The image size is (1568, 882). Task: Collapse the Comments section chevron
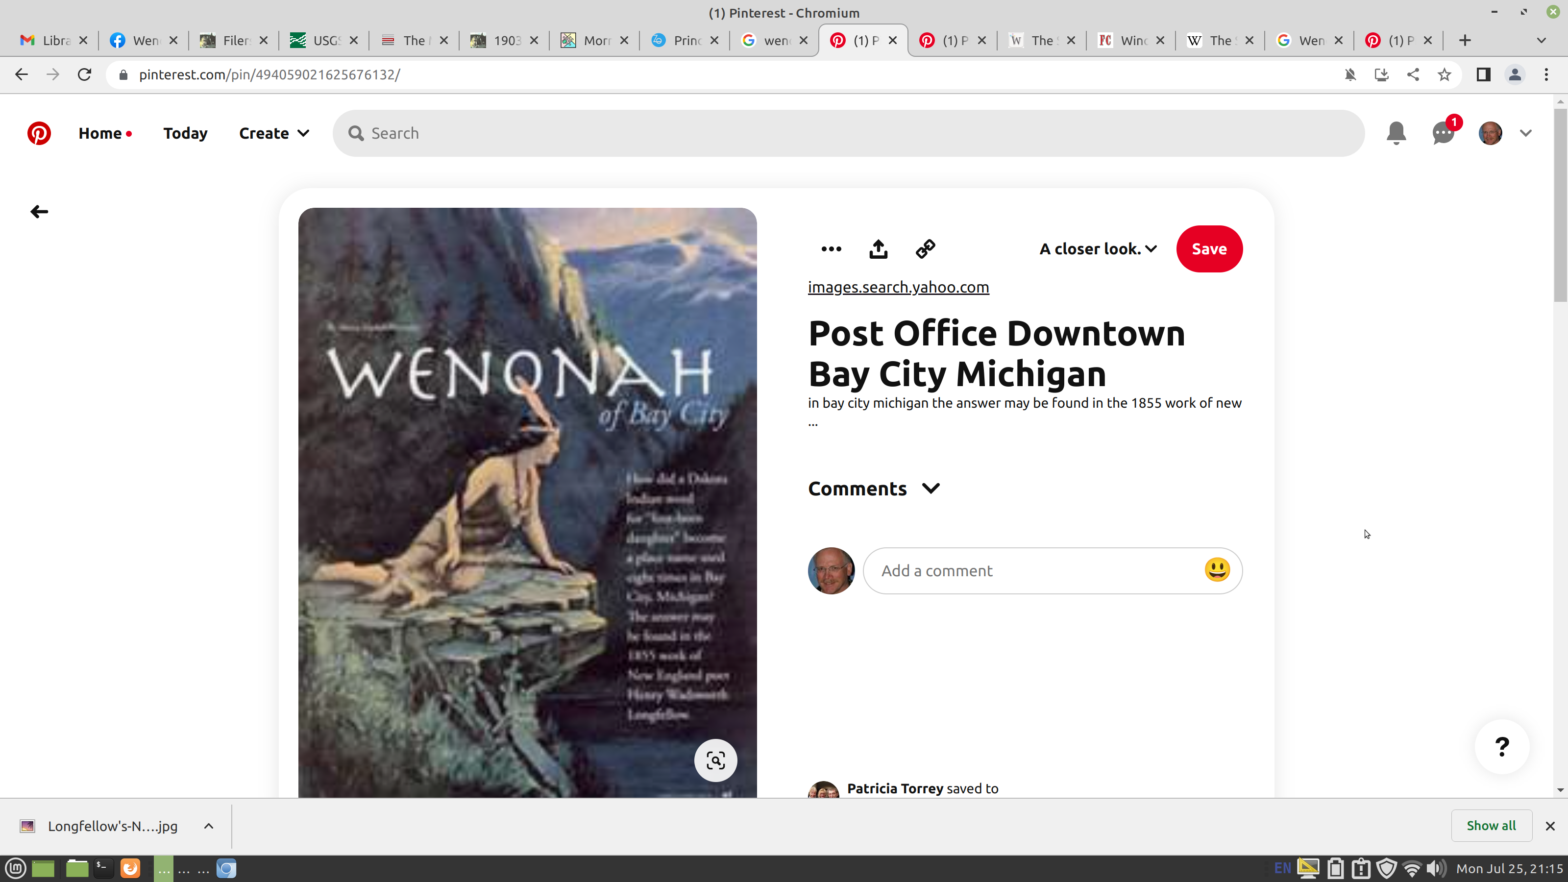click(931, 488)
